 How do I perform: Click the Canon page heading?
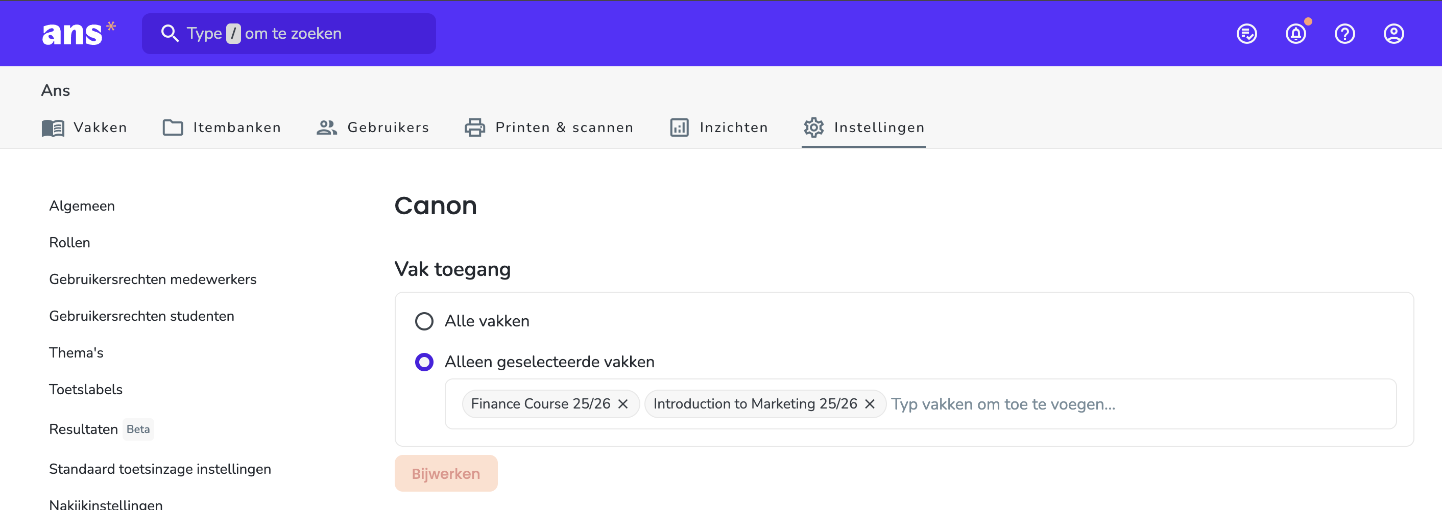pyautogui.click(x=436, y=206)
